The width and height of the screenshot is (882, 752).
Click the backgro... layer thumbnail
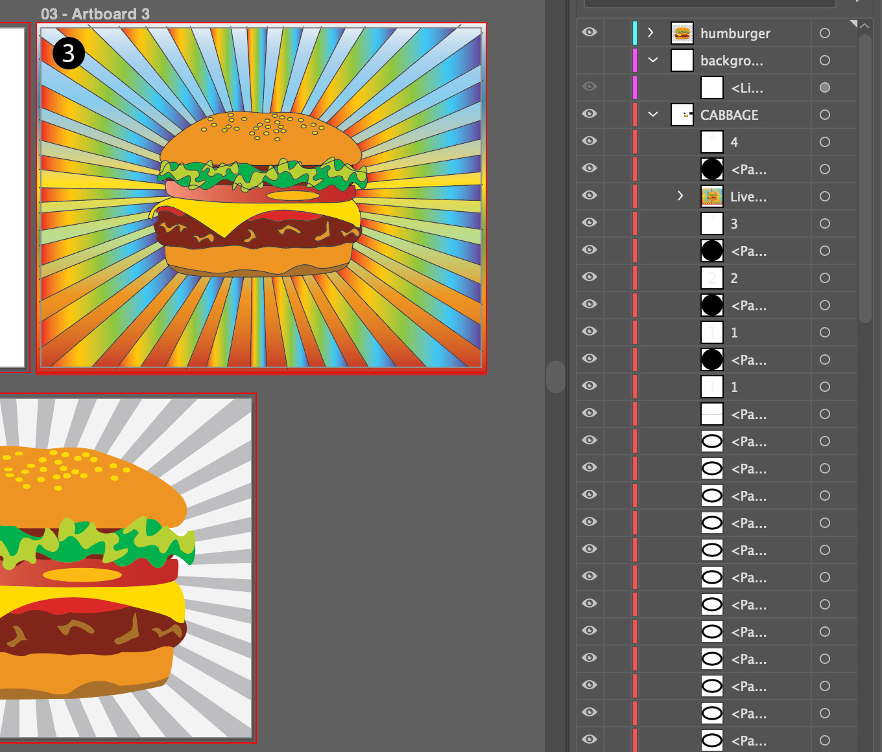(682, 60)
